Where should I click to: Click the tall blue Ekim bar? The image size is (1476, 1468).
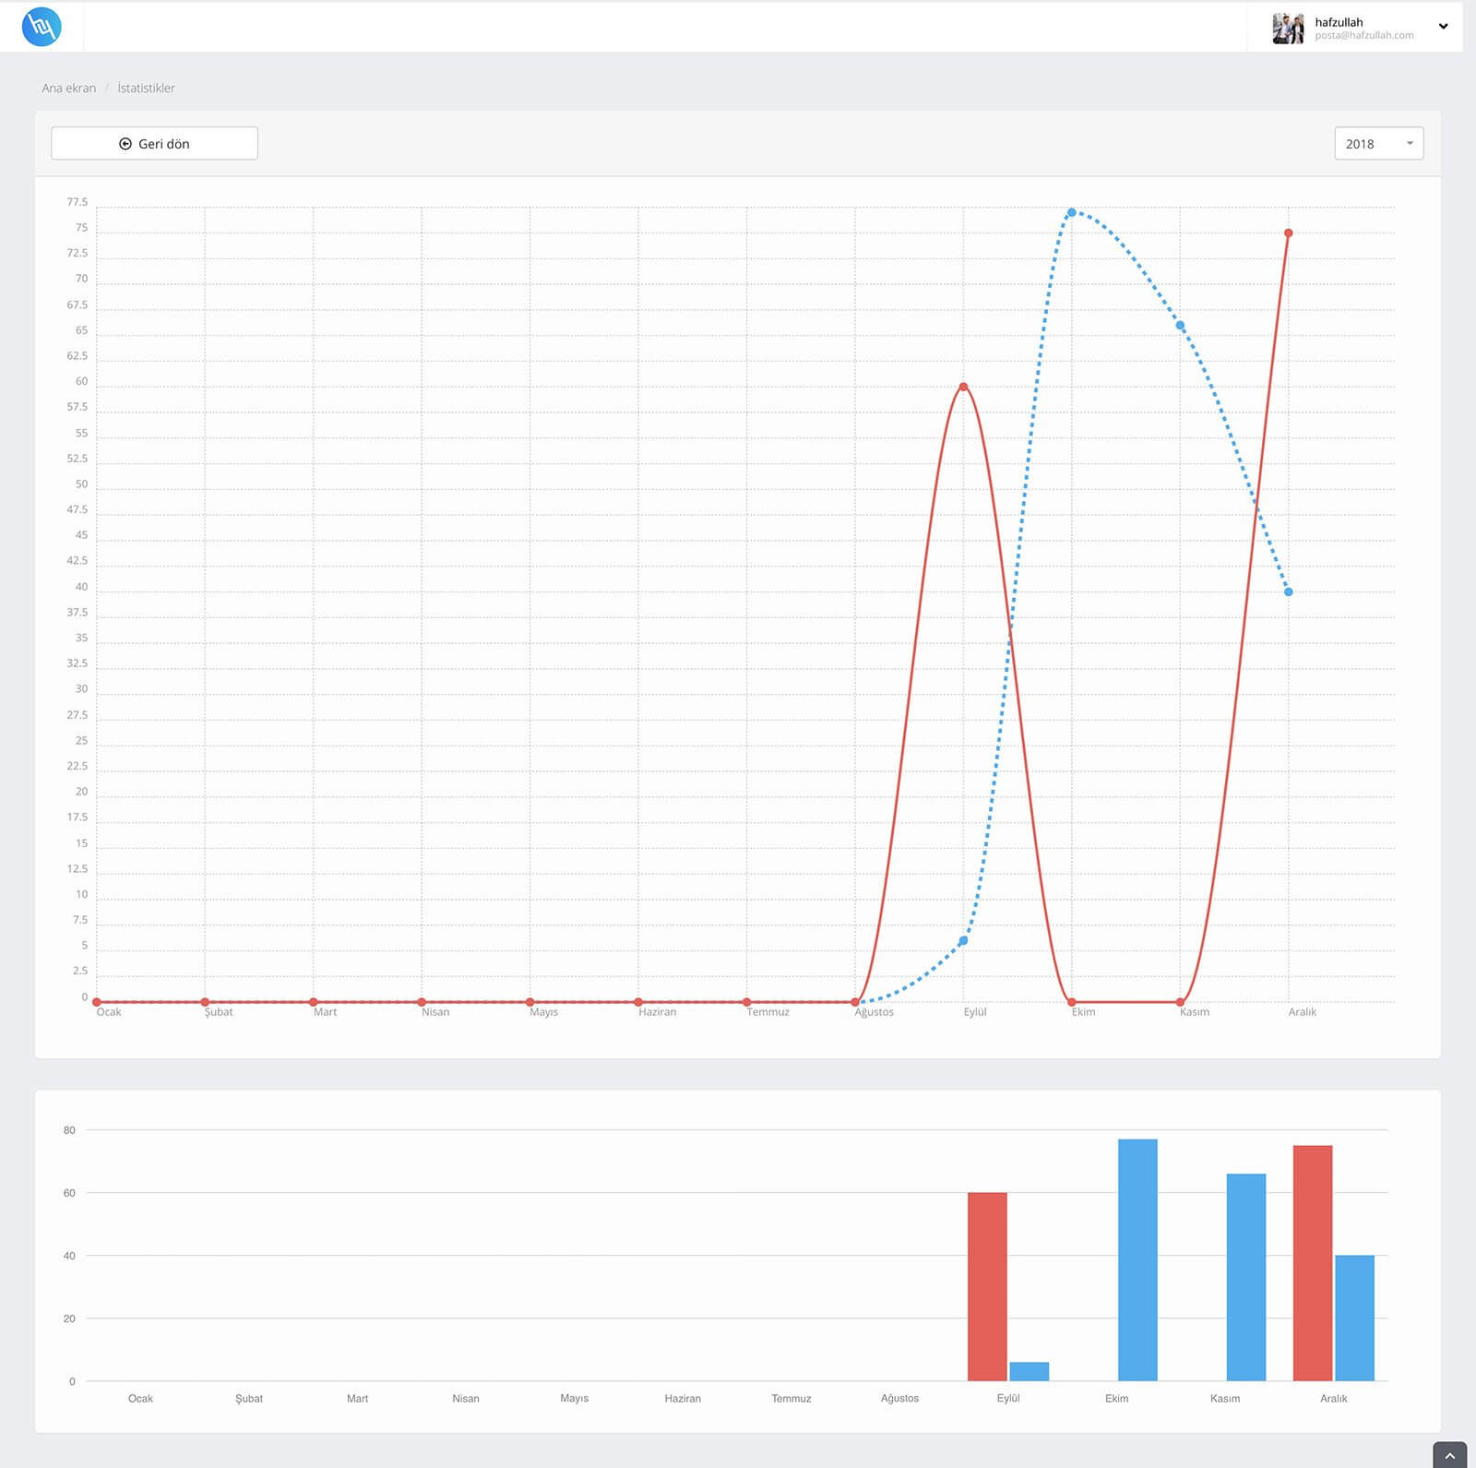1137,1259
